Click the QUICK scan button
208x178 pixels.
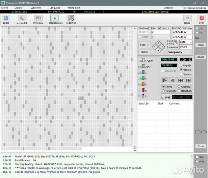pos(144,52)
